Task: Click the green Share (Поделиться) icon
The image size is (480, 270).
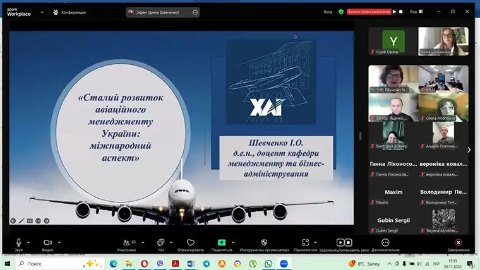Action: tap(222, 242)
